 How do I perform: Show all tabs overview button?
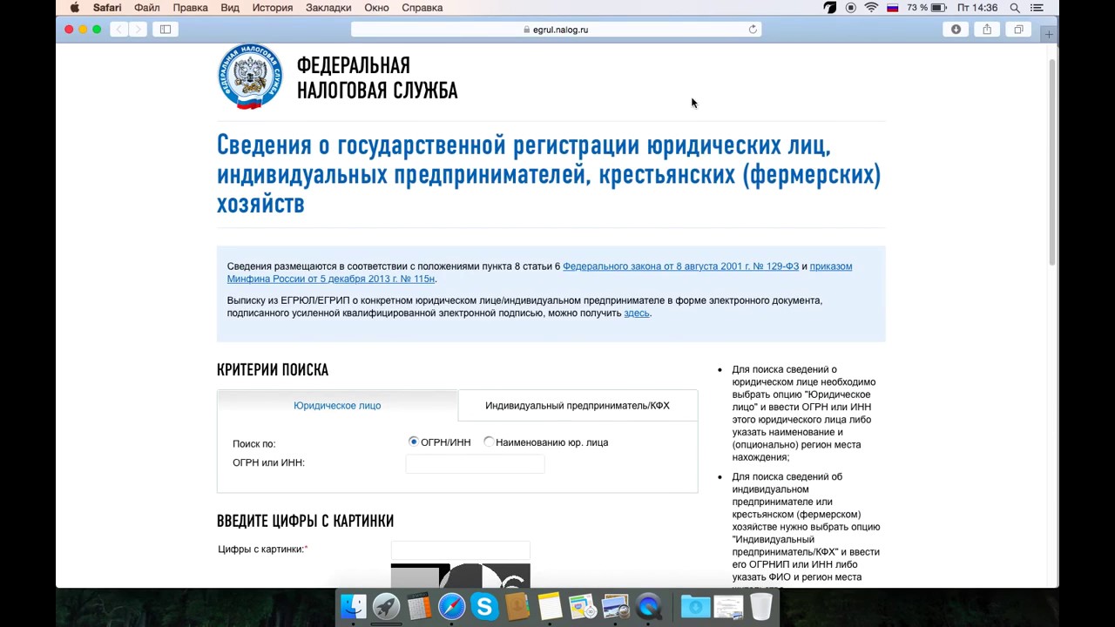click(x=1018, y=30)
